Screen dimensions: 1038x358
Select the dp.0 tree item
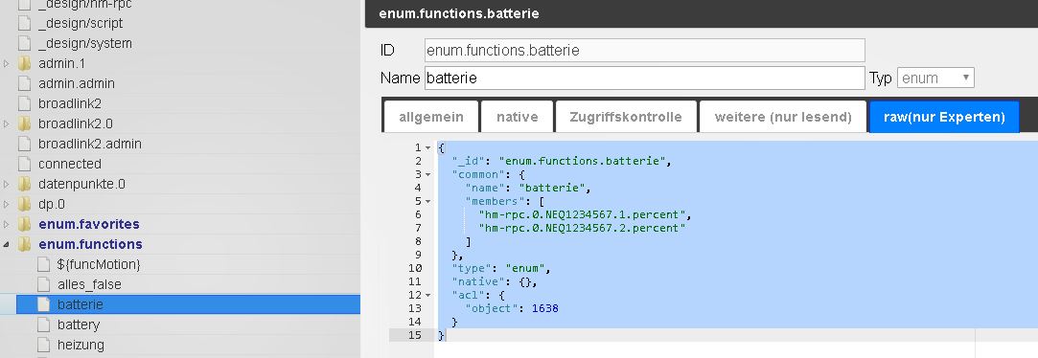pyautogui.click(x=52, y=204)
